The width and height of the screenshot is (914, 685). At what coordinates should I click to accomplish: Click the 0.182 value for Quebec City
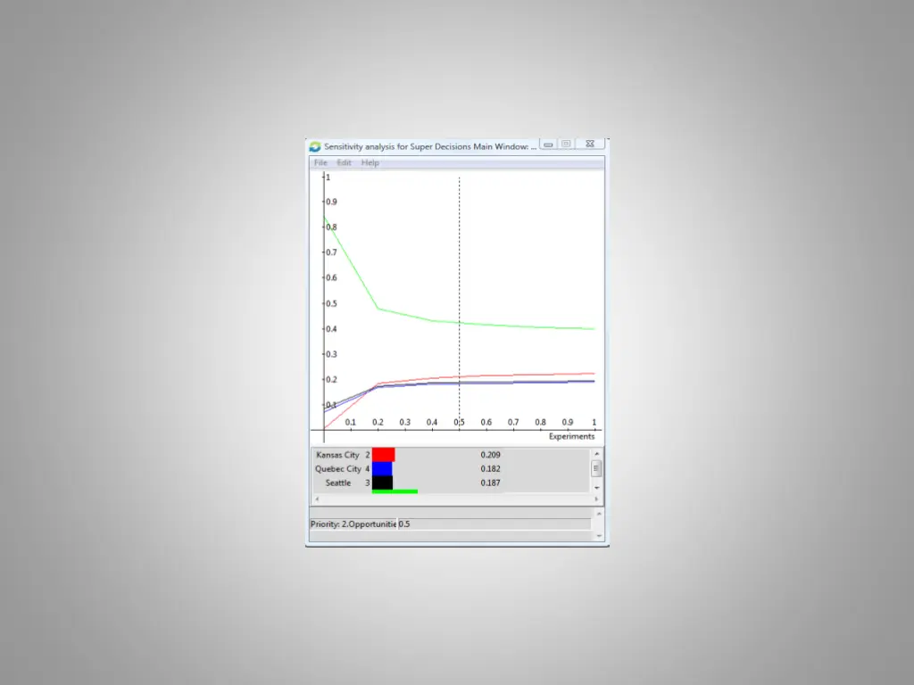coord(490,469)
